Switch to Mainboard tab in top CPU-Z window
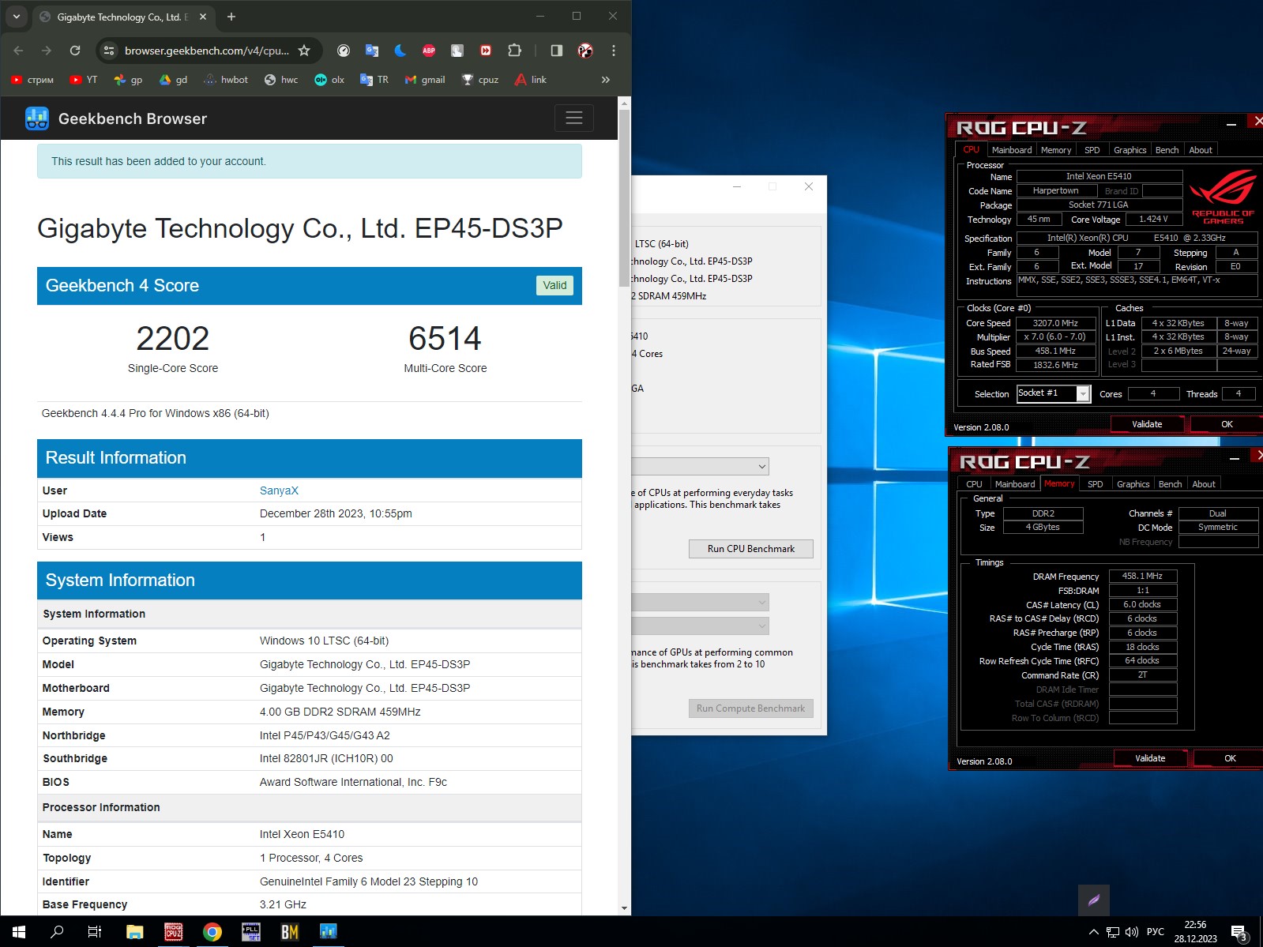This screenshot has height=947, width=1263. [x=1012, y=150]
